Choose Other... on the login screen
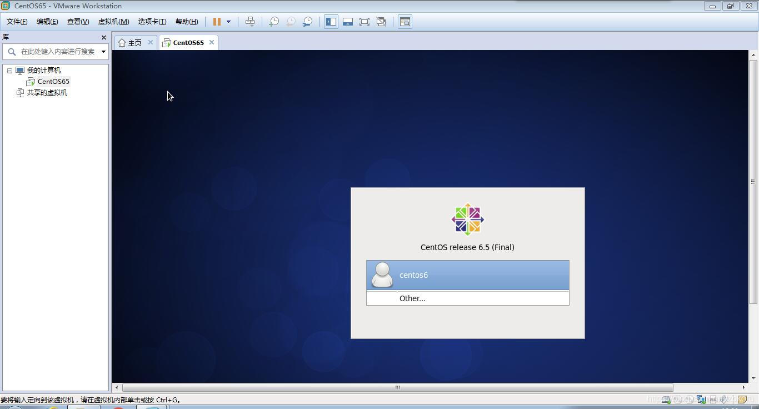The width and height of the screenshot is (759, 409). click(x=468, y=298)
